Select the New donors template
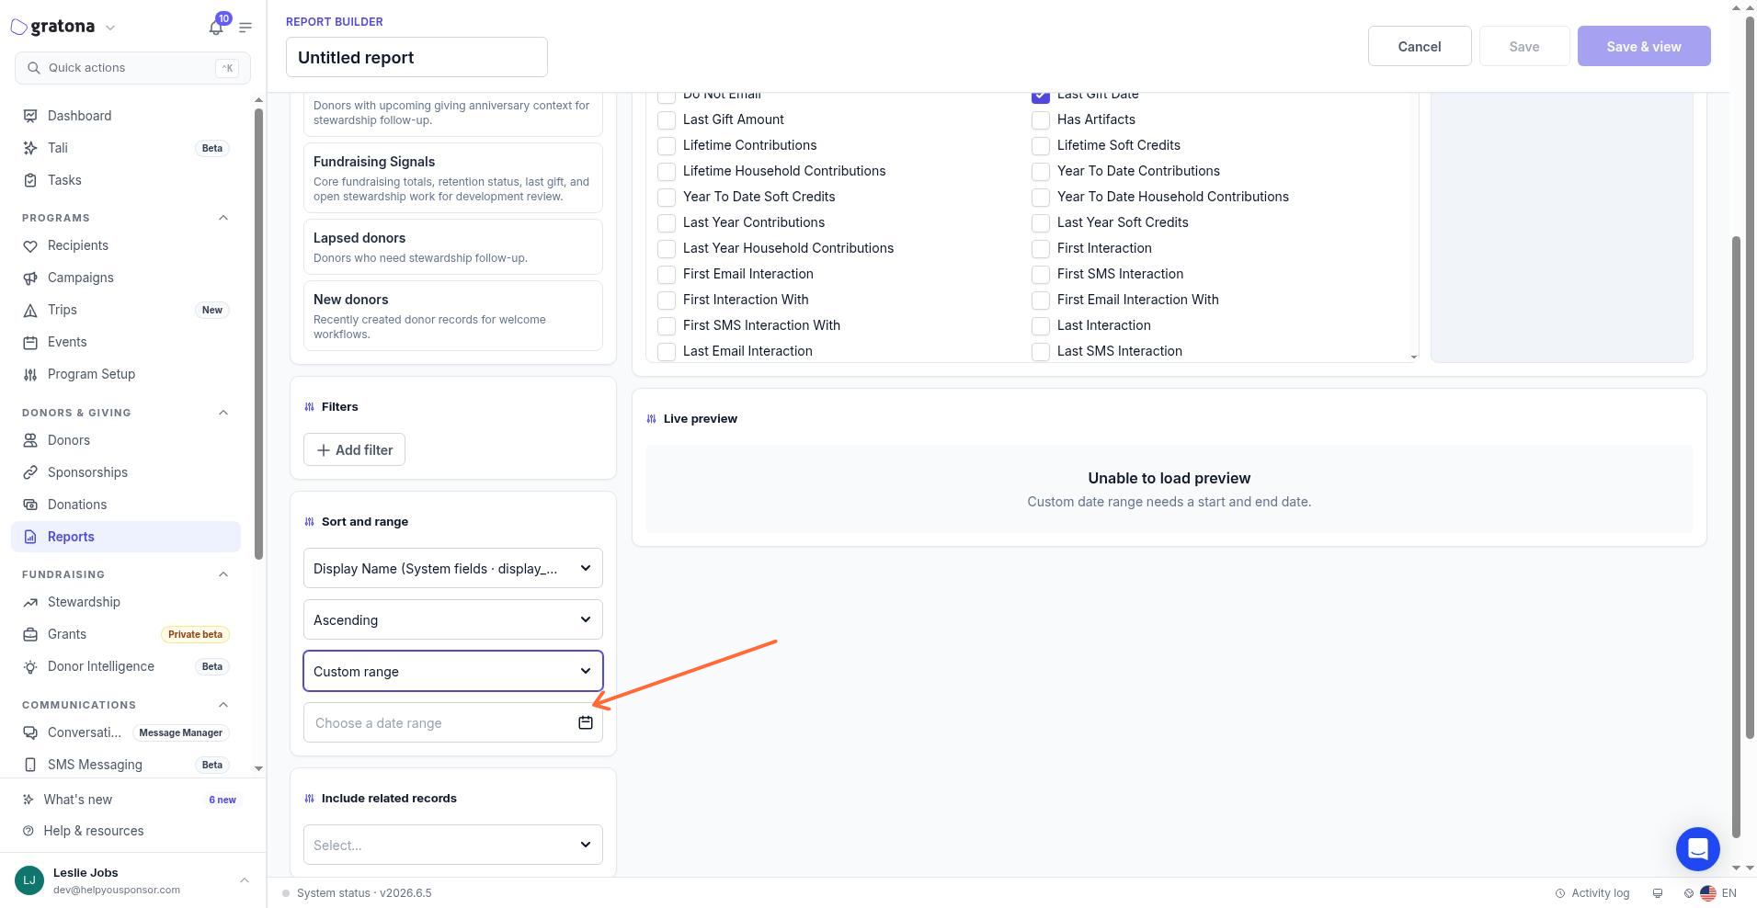The width and height of the screenshot is (1757, 908). coord(453,315)
